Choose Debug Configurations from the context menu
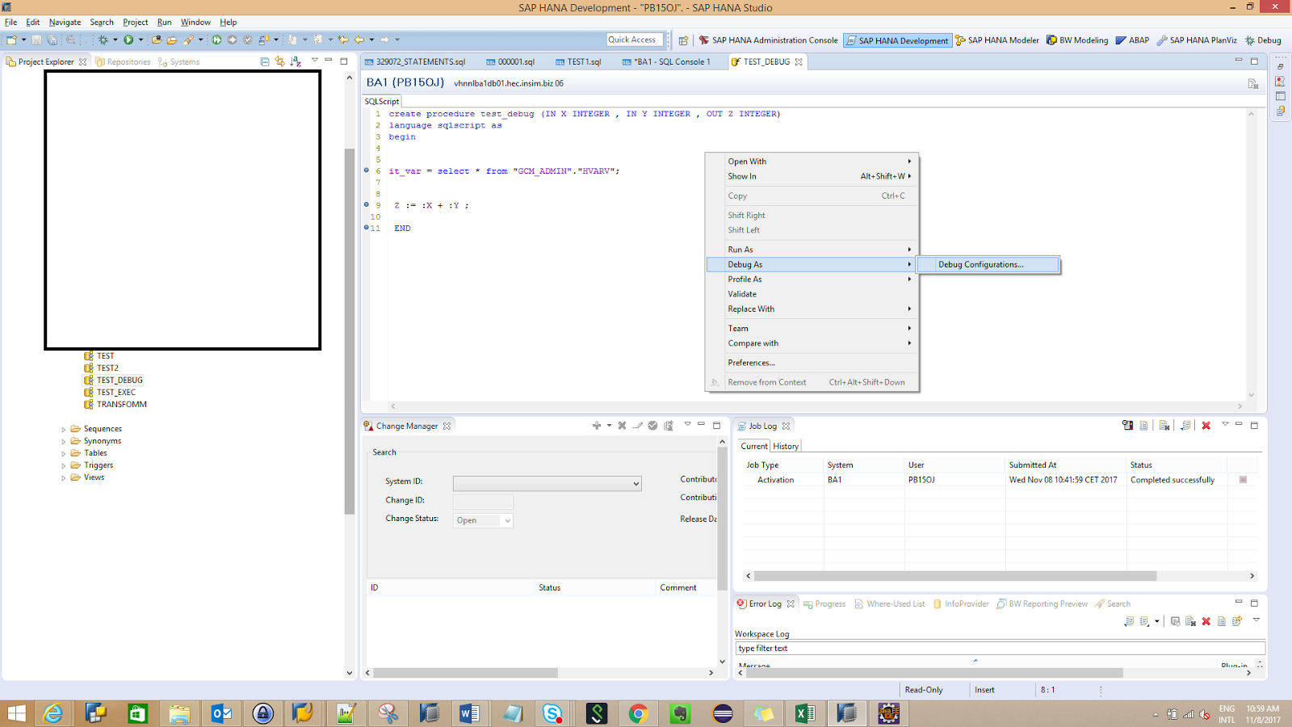Viewport: 1292px width, 727px height. pyautogui.click(x=979, y=264)
